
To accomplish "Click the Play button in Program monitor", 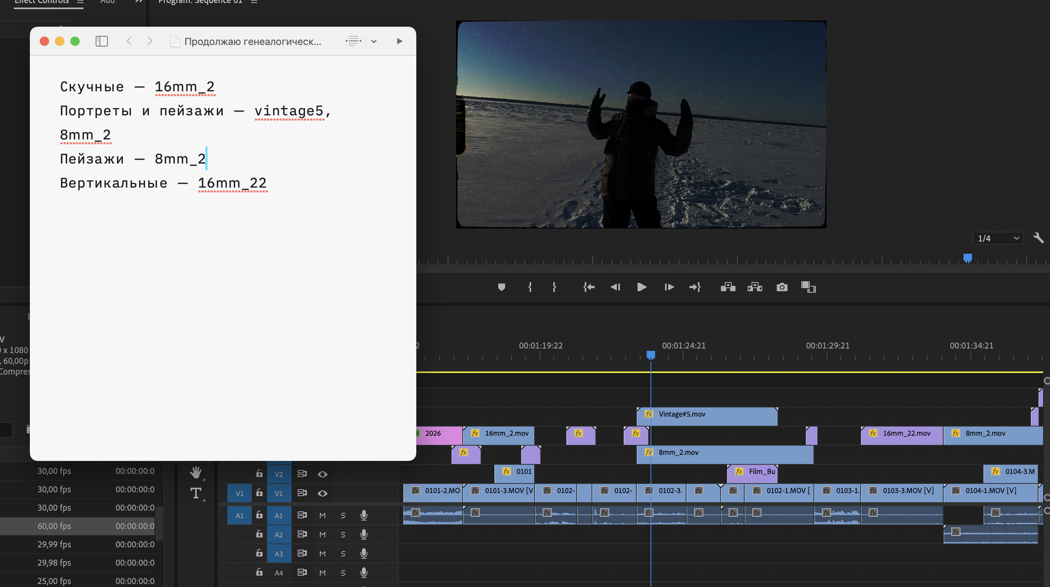I will pyautogui.click(x=641, y=287).
